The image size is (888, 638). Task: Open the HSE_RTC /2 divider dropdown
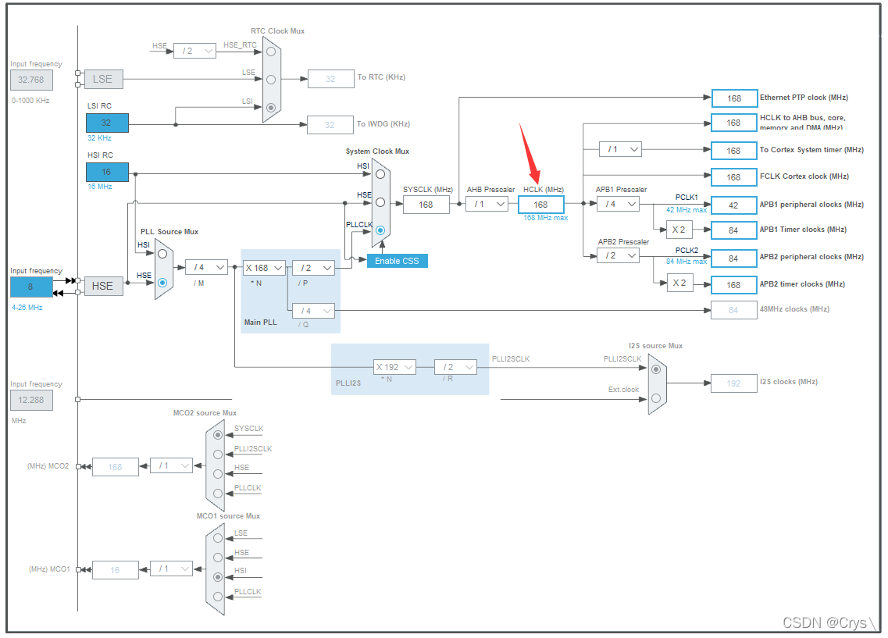194,50
